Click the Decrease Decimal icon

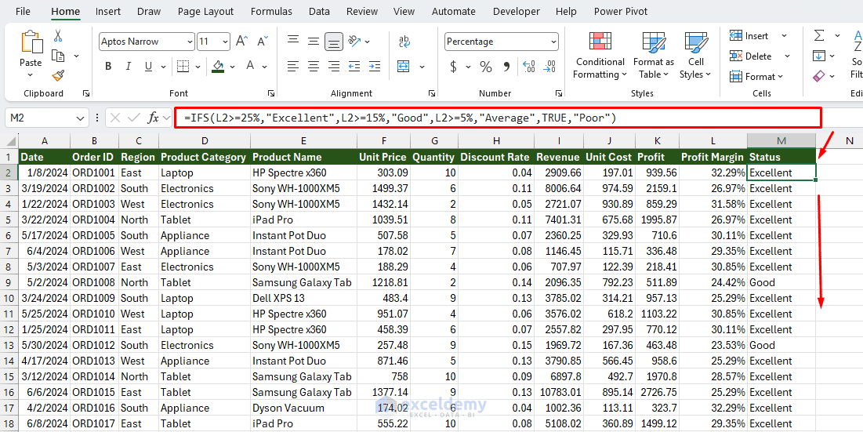(x=549, y=67)
